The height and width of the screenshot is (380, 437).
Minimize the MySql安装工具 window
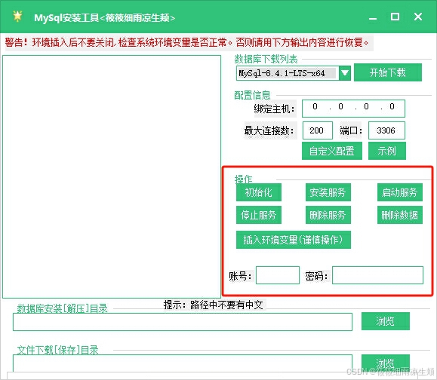pyautogui.click(x=373, y=17)
